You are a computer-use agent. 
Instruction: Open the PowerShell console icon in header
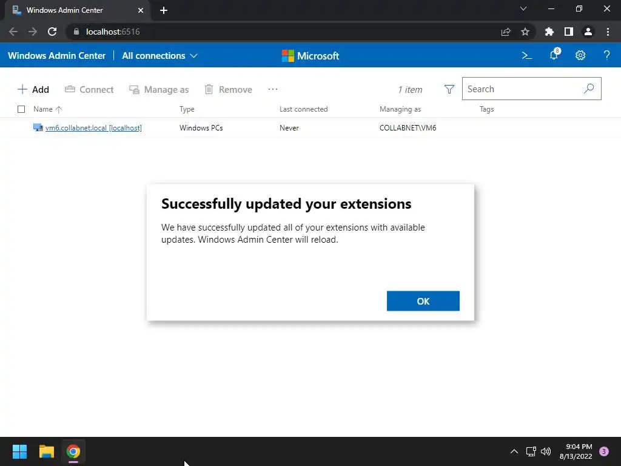pos(527,55)
